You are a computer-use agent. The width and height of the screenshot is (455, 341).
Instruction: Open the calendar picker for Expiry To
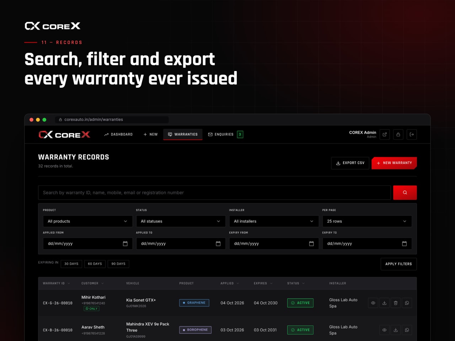point(404,244)
